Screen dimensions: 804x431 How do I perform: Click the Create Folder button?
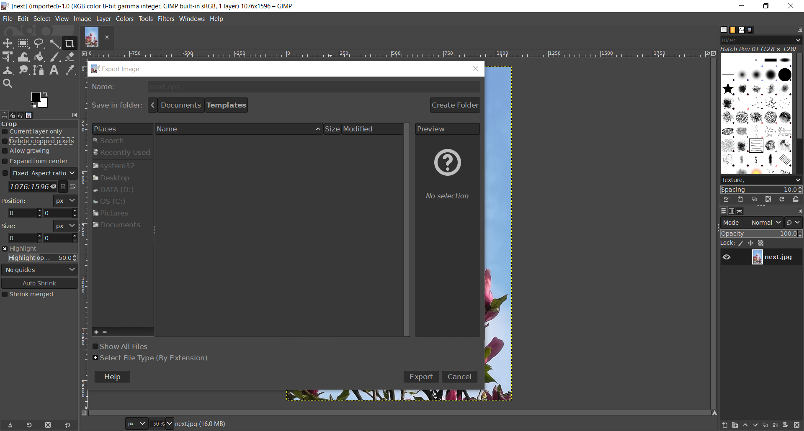[x=455, y=105]
